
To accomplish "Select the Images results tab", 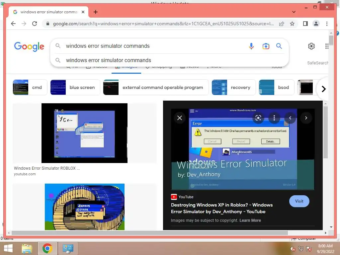I will [x=126, y=67].
